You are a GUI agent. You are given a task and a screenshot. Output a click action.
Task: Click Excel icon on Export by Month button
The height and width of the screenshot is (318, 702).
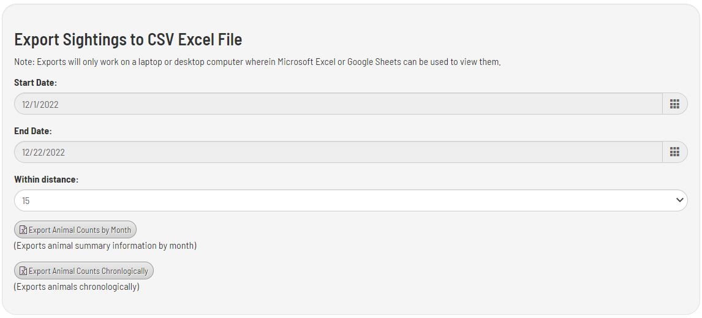(x=23, y=230)
